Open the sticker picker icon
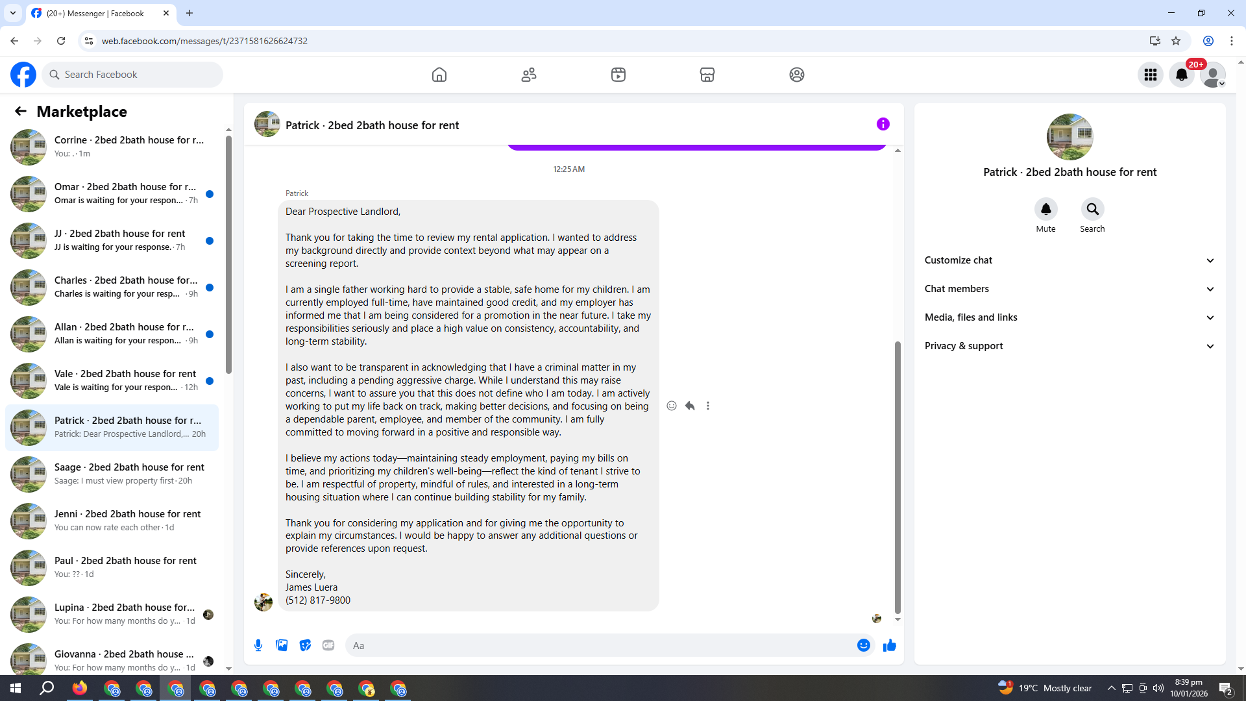 (305, 645)
